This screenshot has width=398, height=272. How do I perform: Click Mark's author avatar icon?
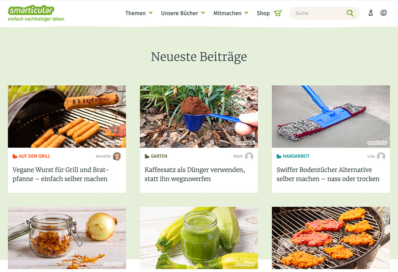click(249, 156)
